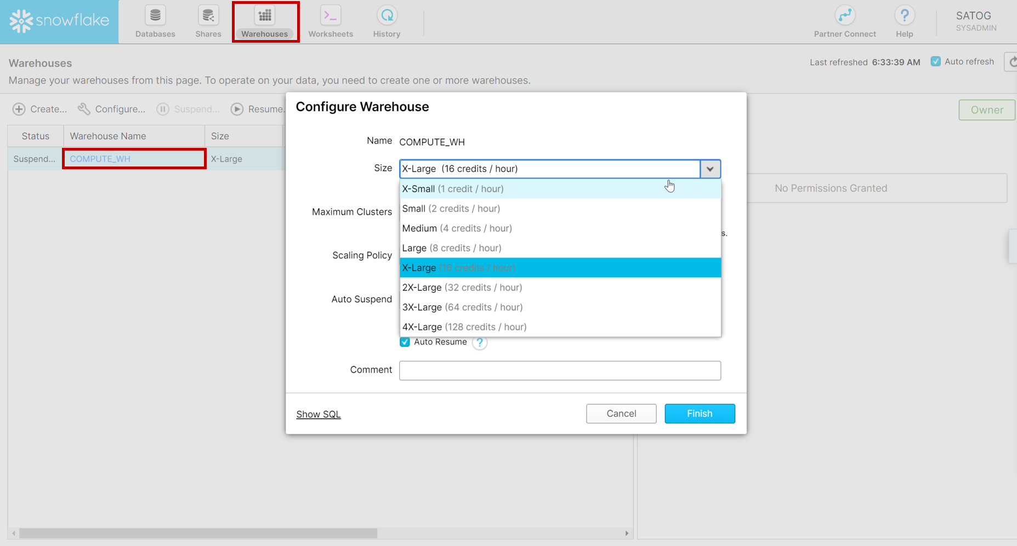
Task: Toggle the Auto refresh checkbox
Action: pyautogui.click(x=936, y=61)
